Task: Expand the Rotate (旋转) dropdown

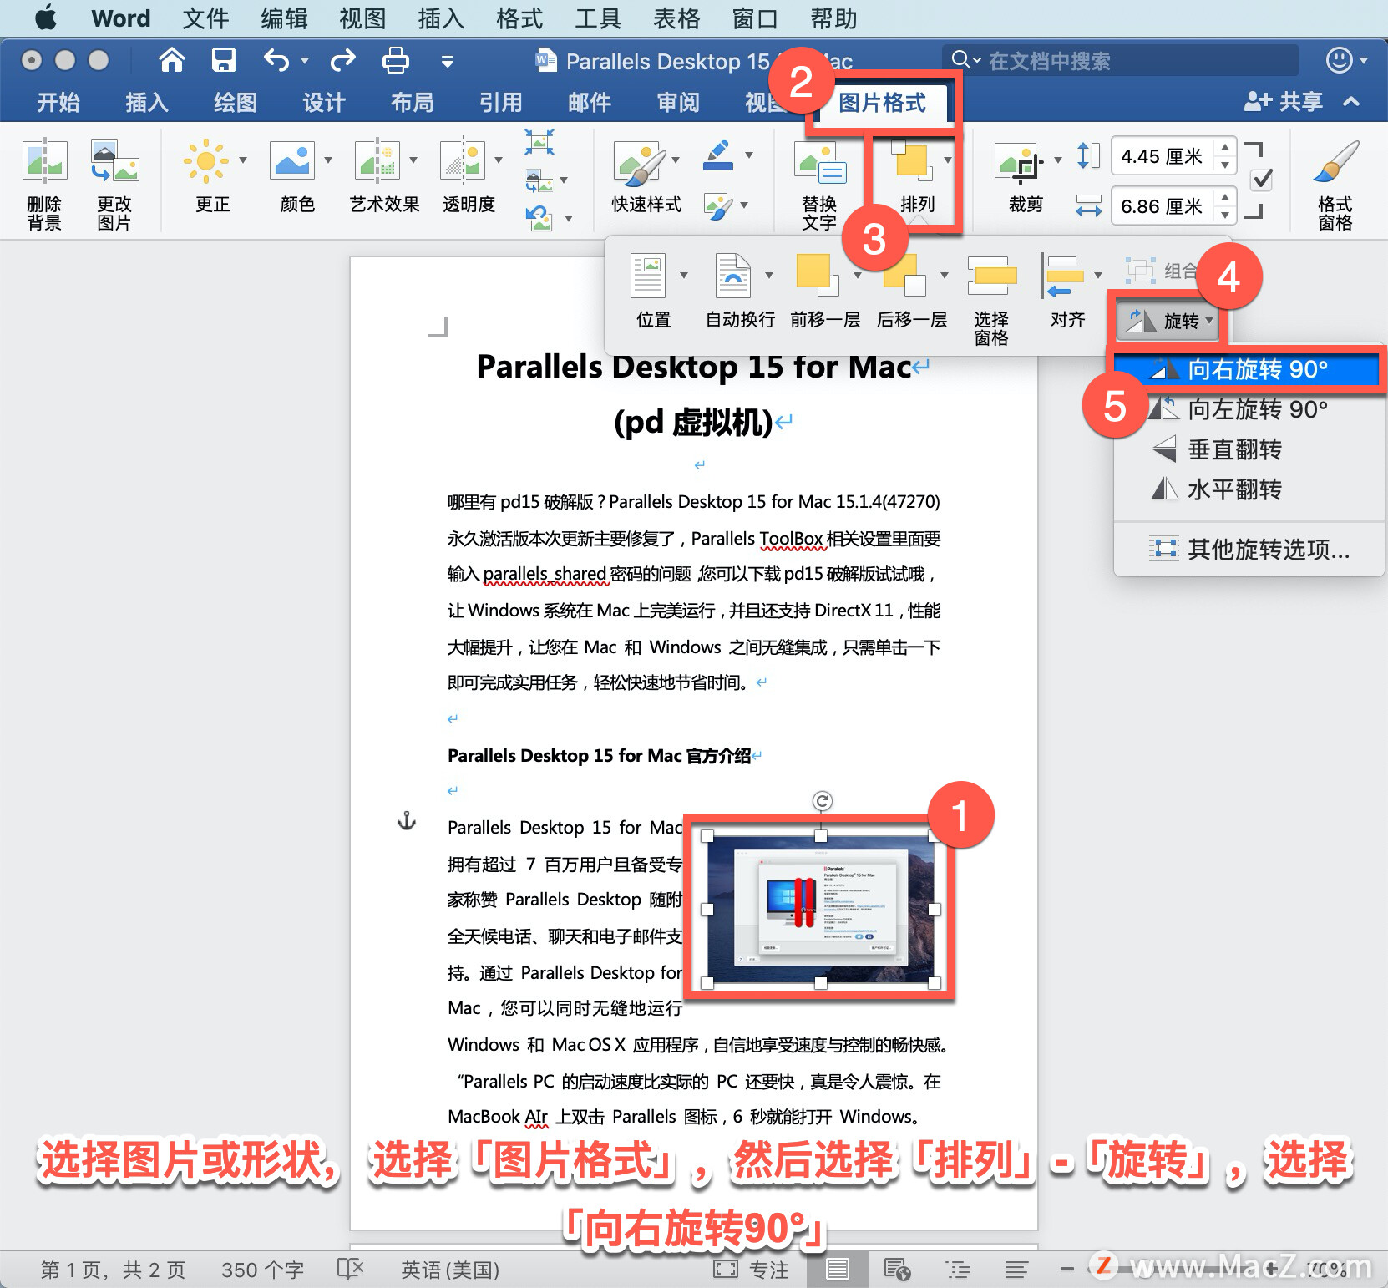Action: (x=1168, y=321)
